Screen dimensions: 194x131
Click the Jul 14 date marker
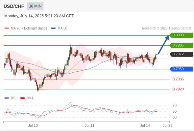pos(145,125)
